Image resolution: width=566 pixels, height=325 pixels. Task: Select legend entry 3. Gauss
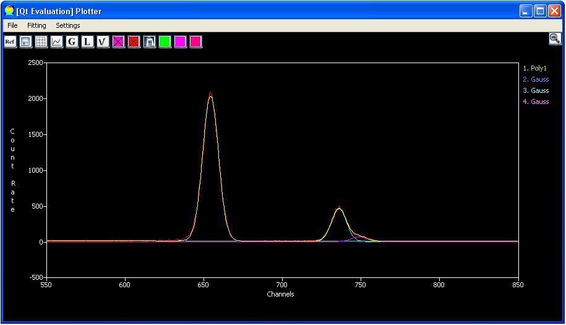pyautogui.click(x=536, y=90)
